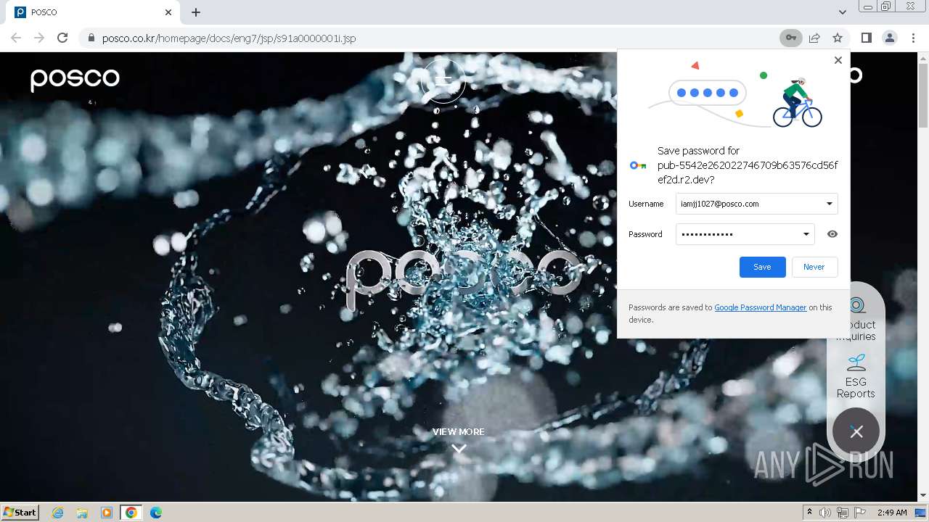This screenshot has height=522, width=929.
Task: Show password with the eye icon
Action: point(832,234)
